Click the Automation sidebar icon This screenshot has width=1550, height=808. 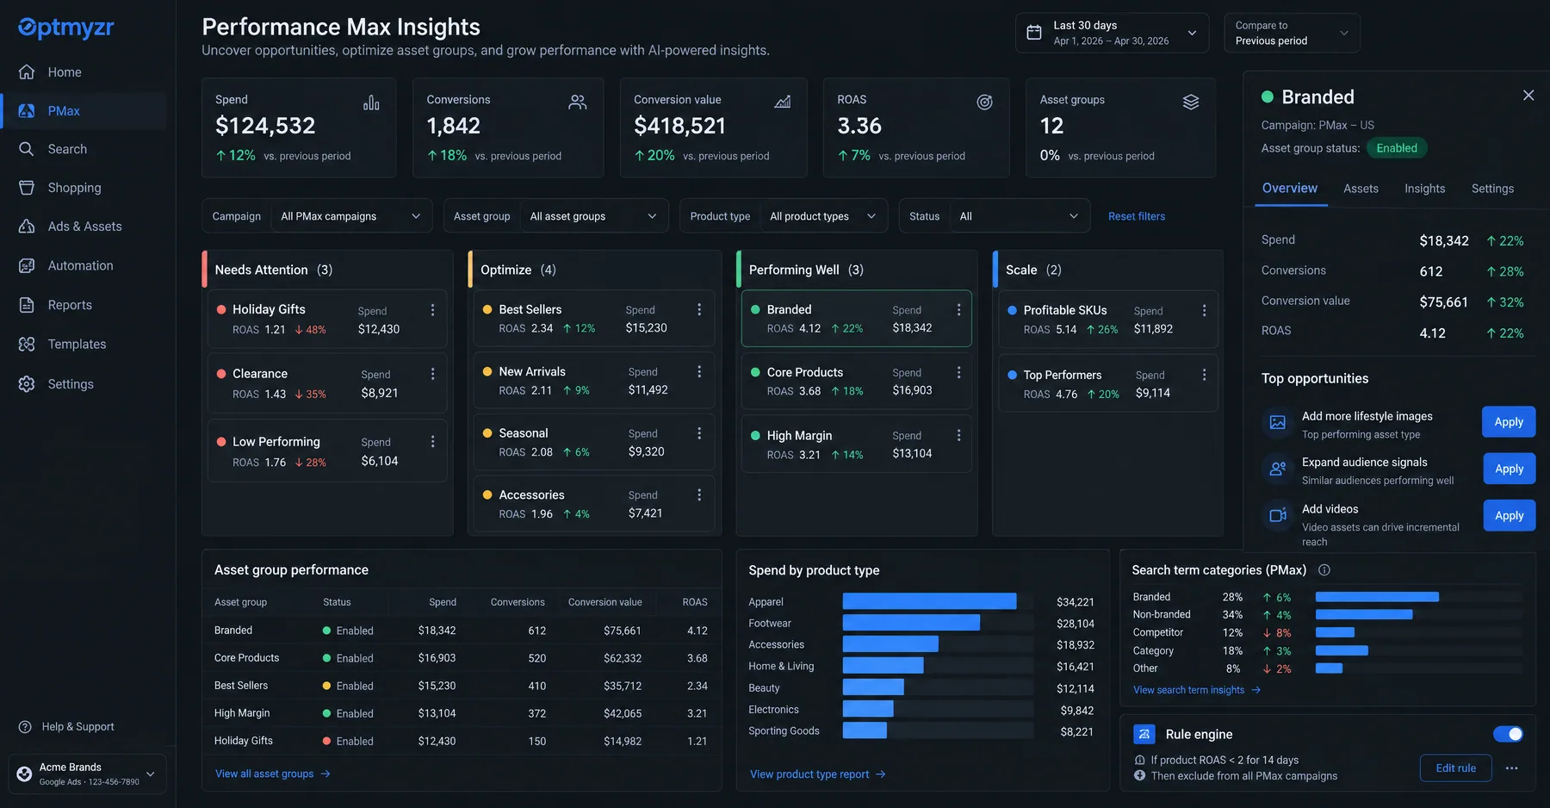(x=27, y=265)
